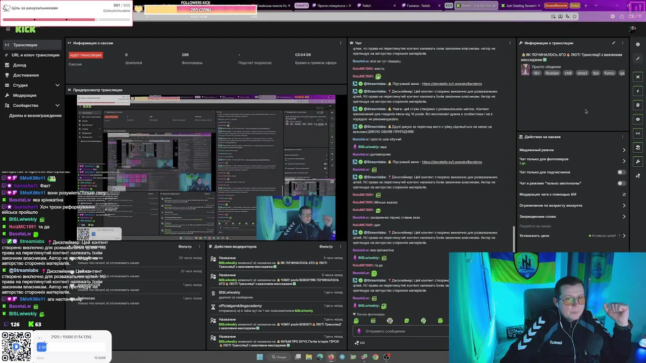
Task: Pick the first green emote in quick row
Action: [356, 321]
